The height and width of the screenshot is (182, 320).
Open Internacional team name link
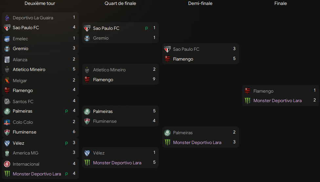point(26,164)
